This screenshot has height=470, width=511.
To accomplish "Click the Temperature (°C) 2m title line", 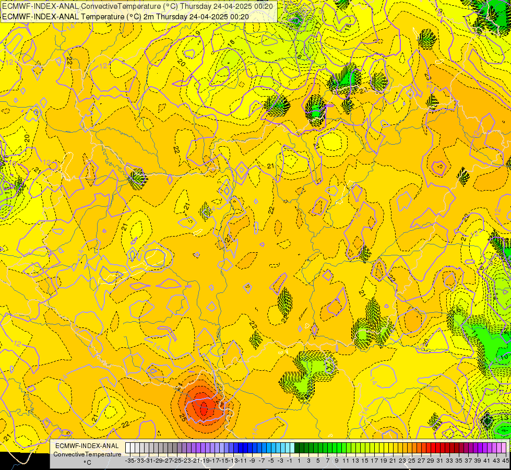I will coord(125,17).
